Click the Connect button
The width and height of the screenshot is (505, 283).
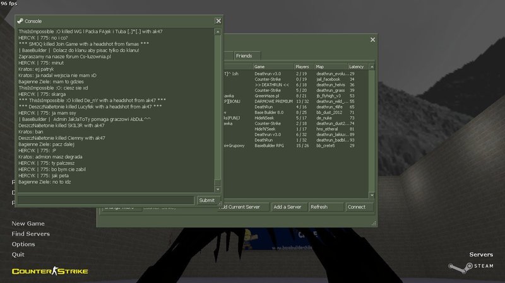(x=356, y=207)
